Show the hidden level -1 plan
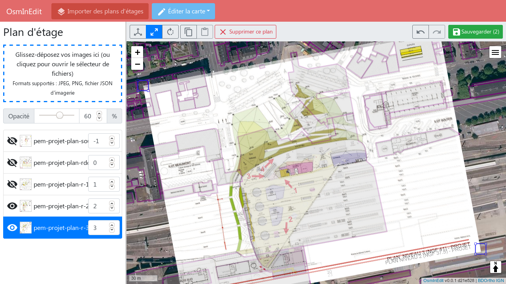Image resolution: width=506 pixels, height=284 pixels. (12, 141)
